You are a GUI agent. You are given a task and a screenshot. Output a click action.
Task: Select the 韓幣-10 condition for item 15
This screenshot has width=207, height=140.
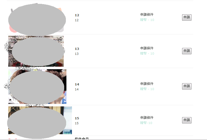146,123
